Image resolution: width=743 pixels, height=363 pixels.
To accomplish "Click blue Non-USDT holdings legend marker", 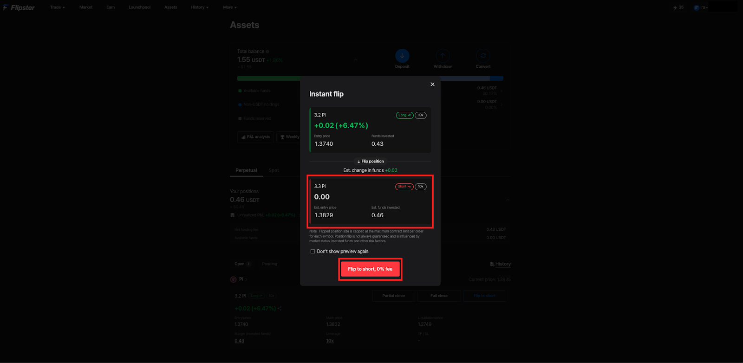I will click(240, 104).
